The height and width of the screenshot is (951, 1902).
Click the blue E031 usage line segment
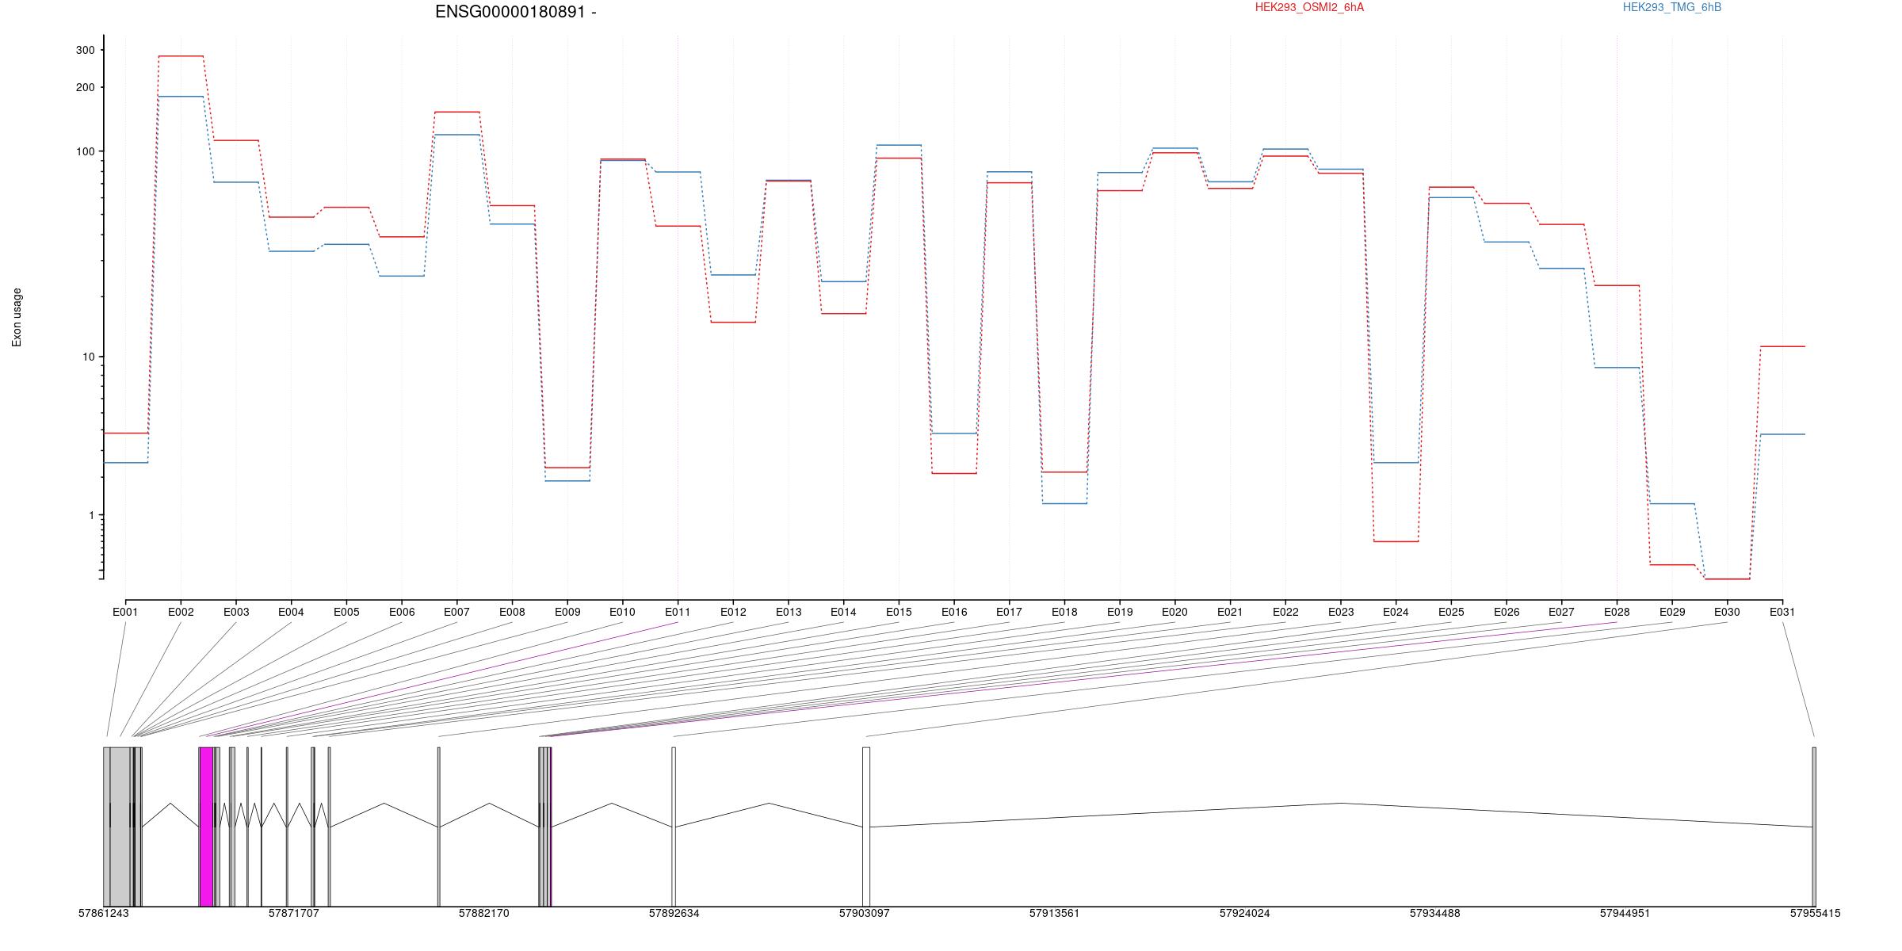pos(1782,434)
